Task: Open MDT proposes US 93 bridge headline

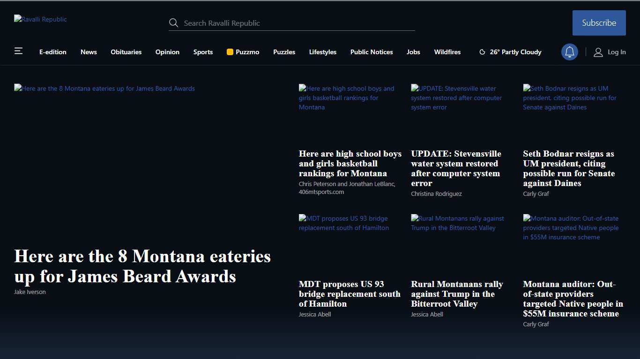Action: point(350,294)
